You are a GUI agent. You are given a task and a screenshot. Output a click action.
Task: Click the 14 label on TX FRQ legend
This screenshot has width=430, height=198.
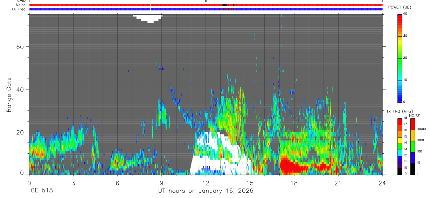coord(405,143)
